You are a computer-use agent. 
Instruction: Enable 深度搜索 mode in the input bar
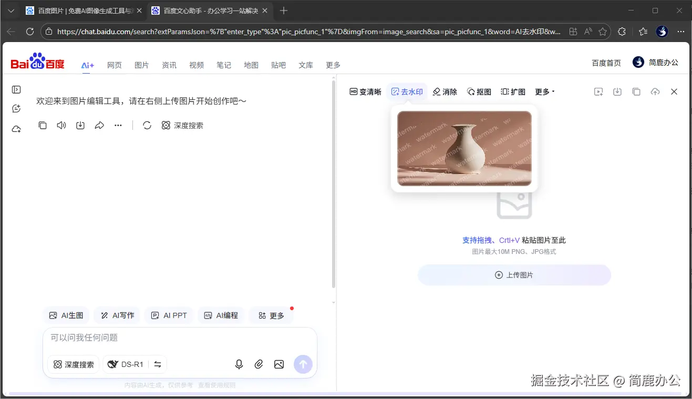(x=73, y=364)
